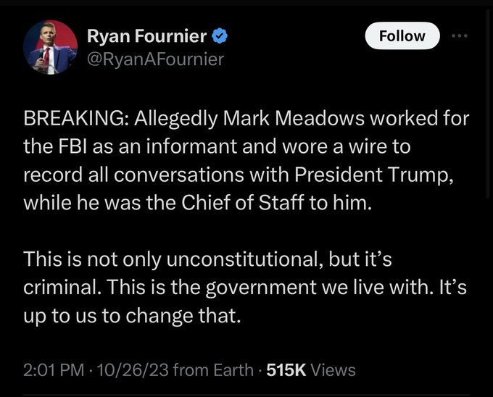Click the word 'Views' in the footer
This screenshot has width=493, height=397.
pos(331,370)
